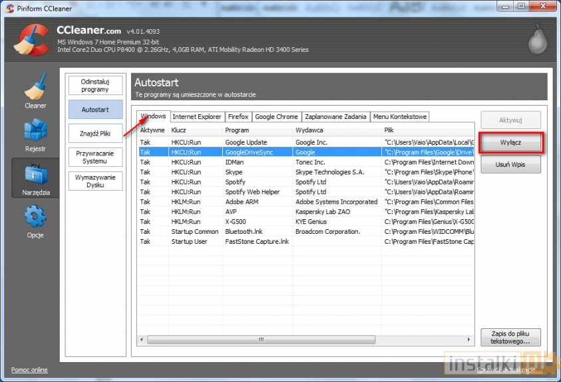The width and height of the screenshot is (561, 382).
Task: Switch to the Google Chrome tab
Action: point(277,117)
